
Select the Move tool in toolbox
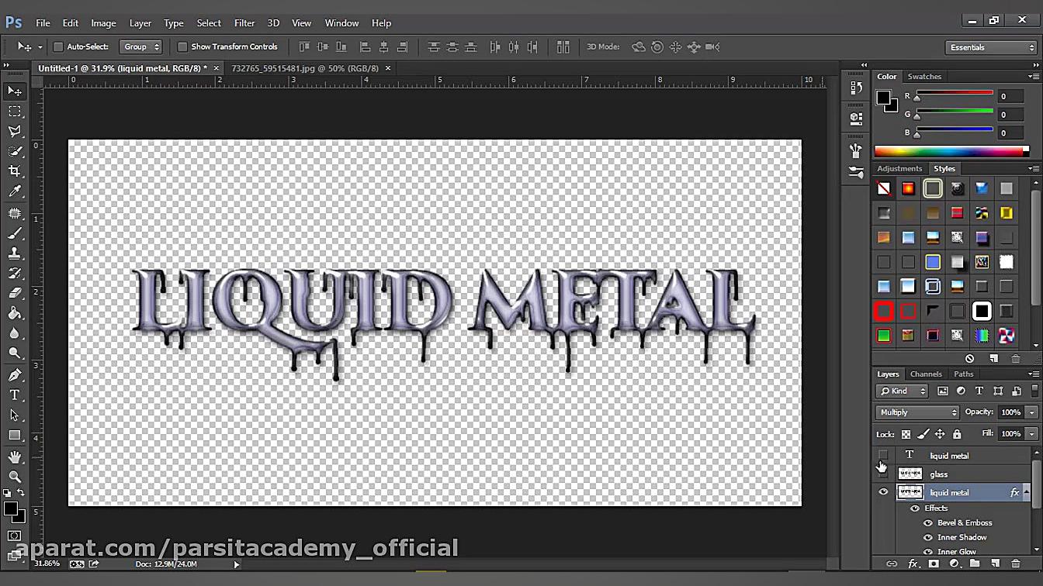click(x=15, y=91)
